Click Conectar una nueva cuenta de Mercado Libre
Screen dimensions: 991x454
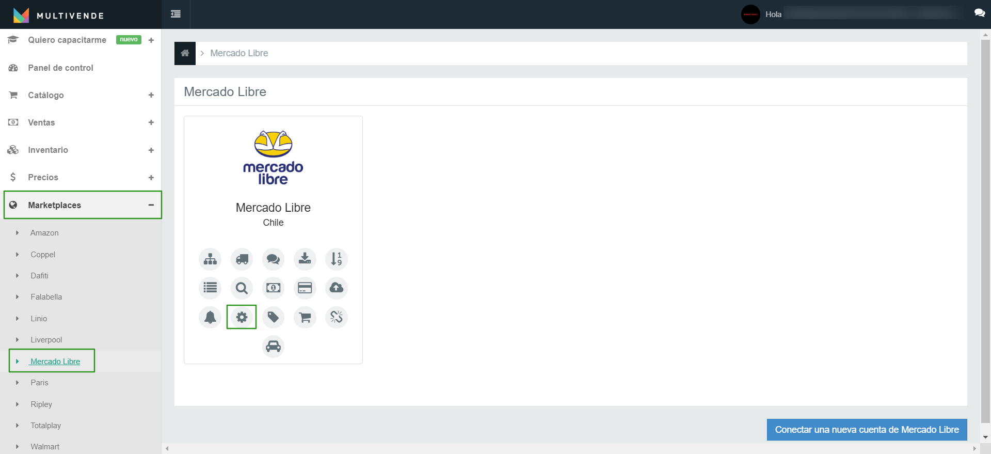[867, 430]
